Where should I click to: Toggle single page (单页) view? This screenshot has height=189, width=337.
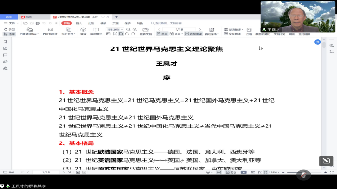click(x=162, y=34)
